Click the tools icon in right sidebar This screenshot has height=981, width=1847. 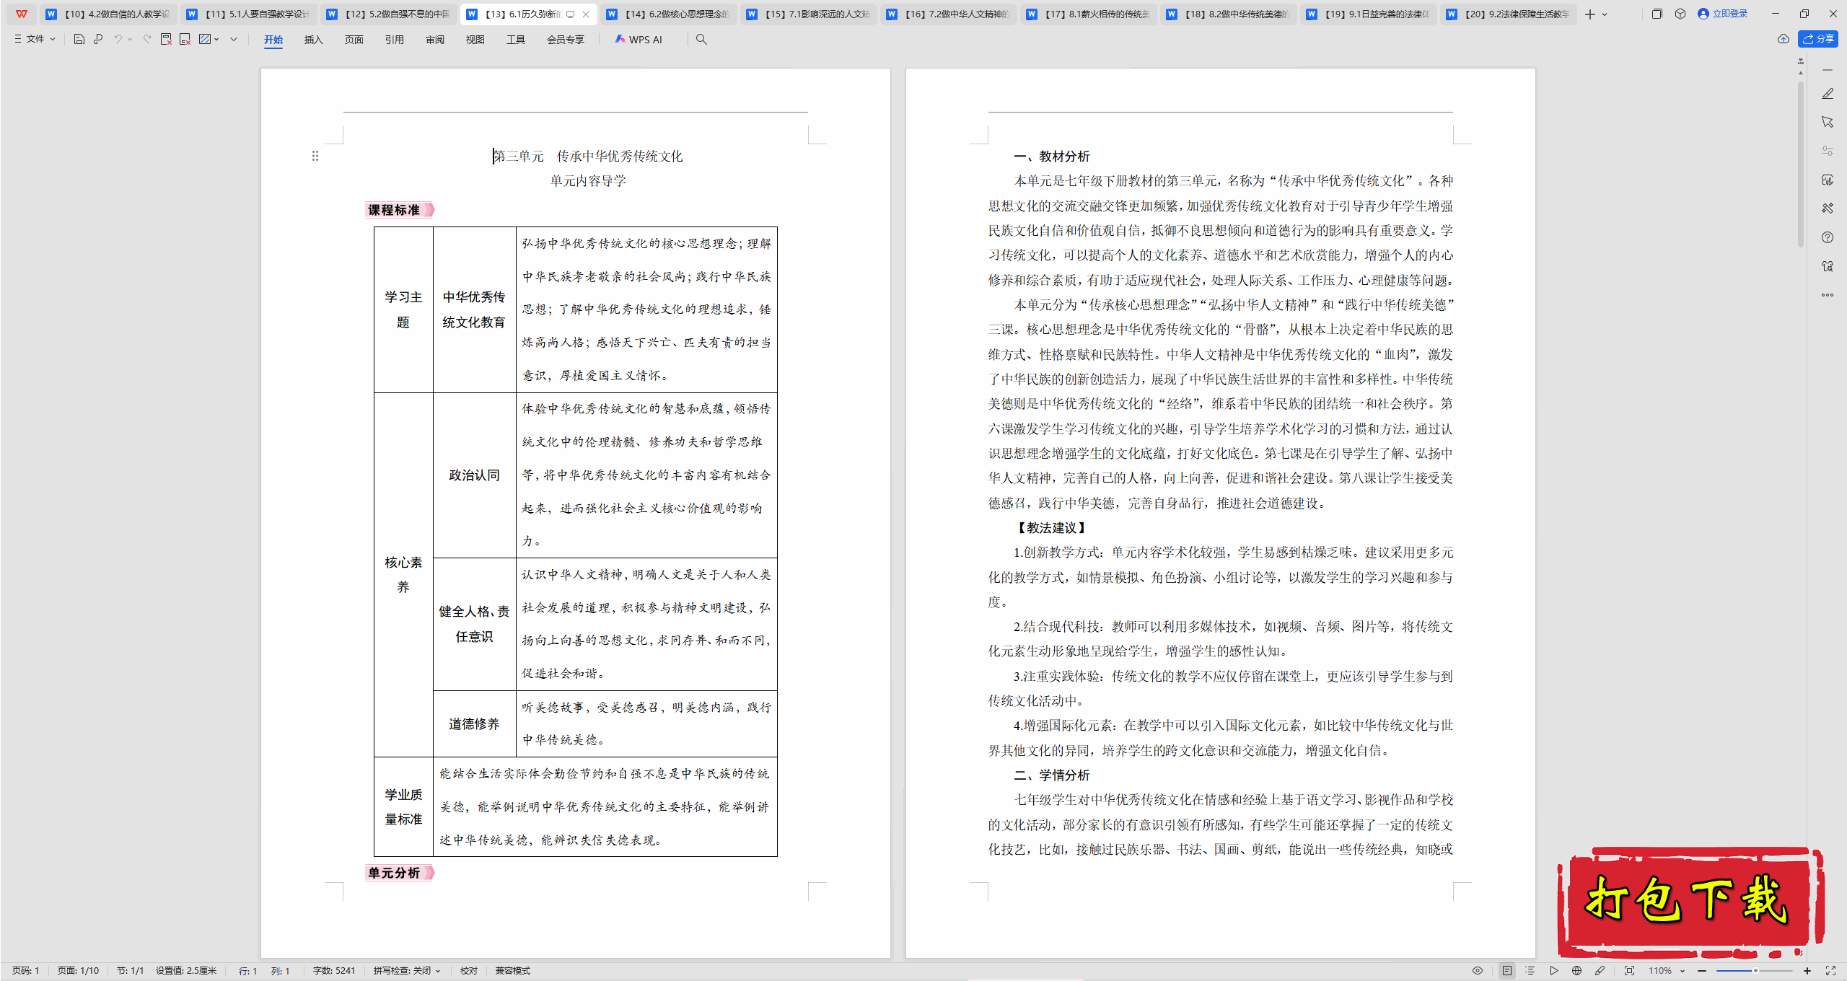[x=1827, y=208]
